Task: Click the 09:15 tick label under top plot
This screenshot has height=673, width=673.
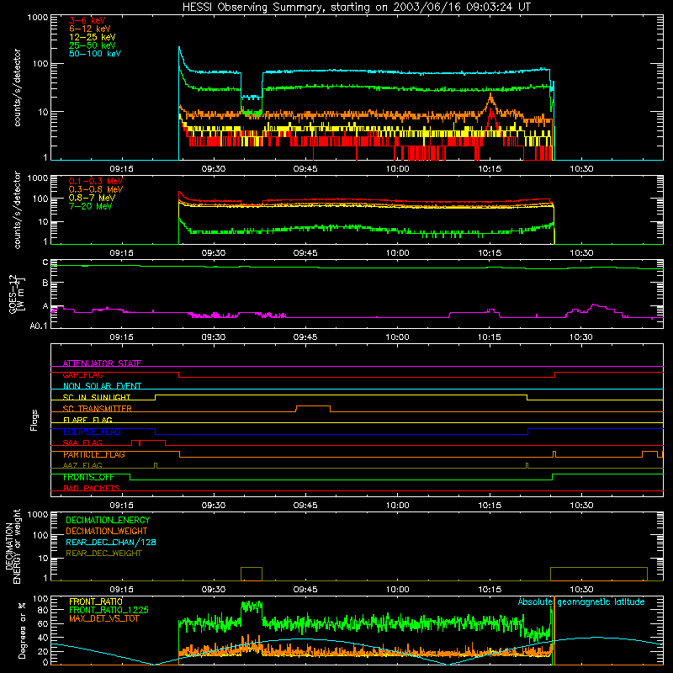Action: point(121,169)
